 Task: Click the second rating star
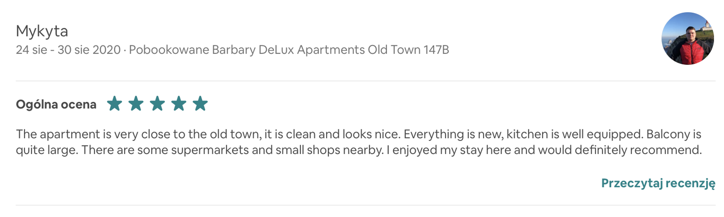click(x=136, y=104)
